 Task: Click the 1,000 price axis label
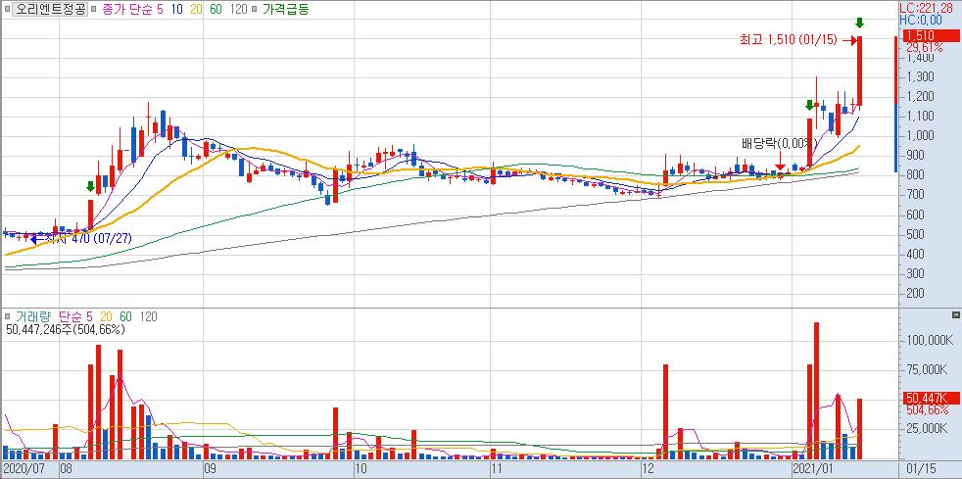(x=922, y=135)
